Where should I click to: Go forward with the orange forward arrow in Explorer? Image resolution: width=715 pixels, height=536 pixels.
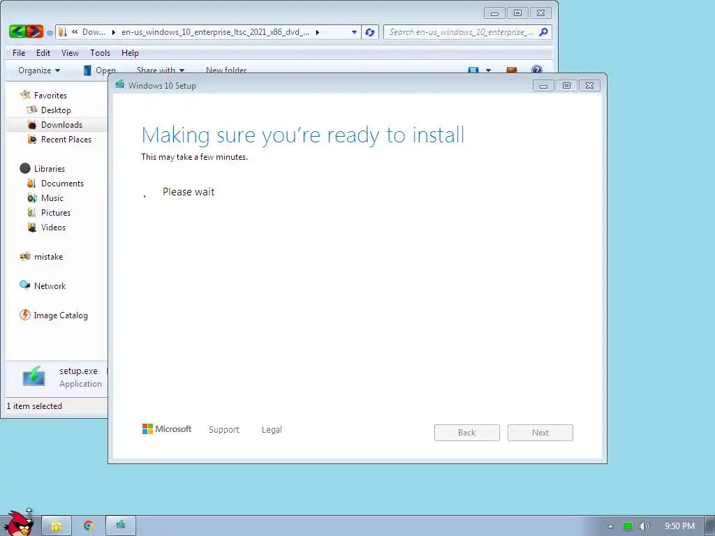pyautogui.click(x=35, y=31)
